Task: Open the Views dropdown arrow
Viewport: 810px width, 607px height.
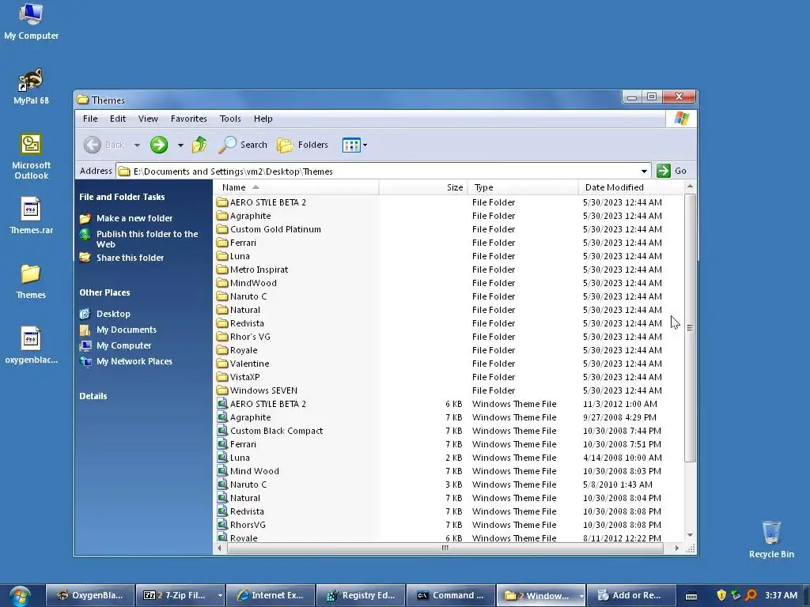Action: (365, 145)
